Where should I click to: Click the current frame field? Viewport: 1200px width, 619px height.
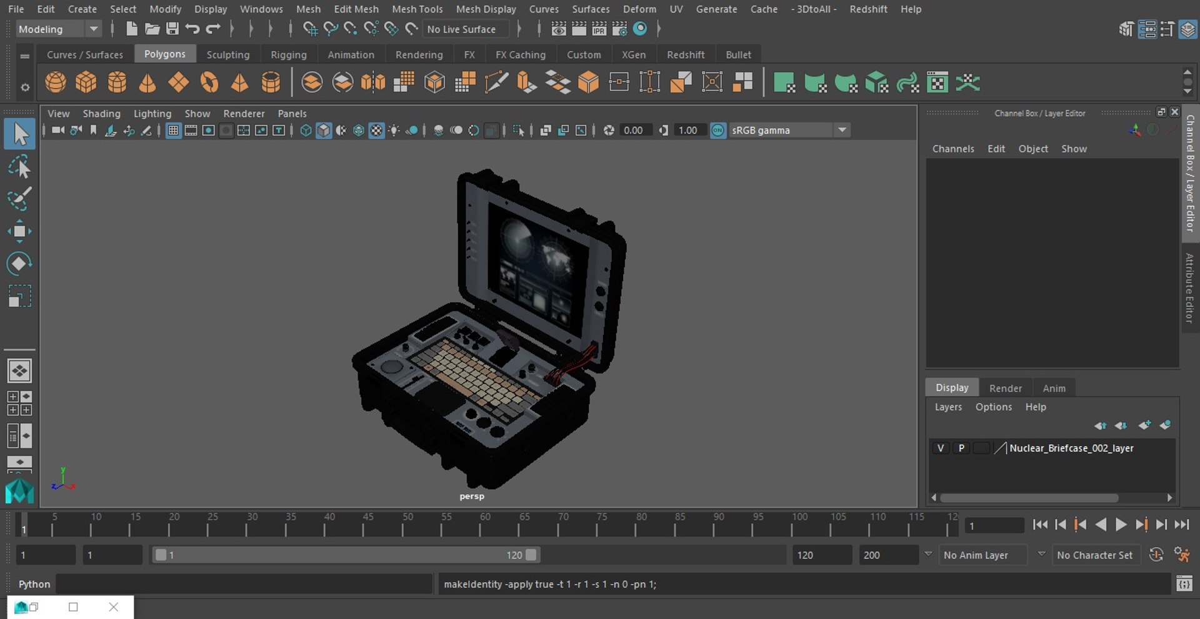(x=994, y=525)
